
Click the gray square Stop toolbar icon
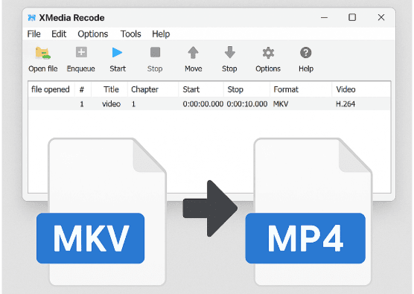(155, 52)
